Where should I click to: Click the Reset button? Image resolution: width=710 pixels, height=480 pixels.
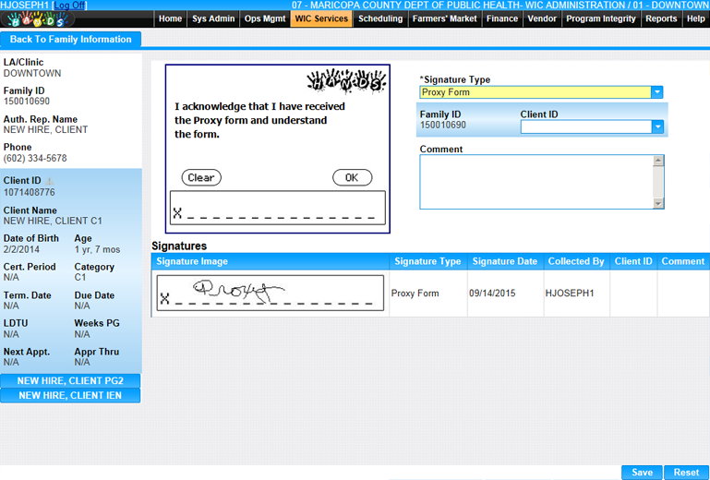[686, 472]
